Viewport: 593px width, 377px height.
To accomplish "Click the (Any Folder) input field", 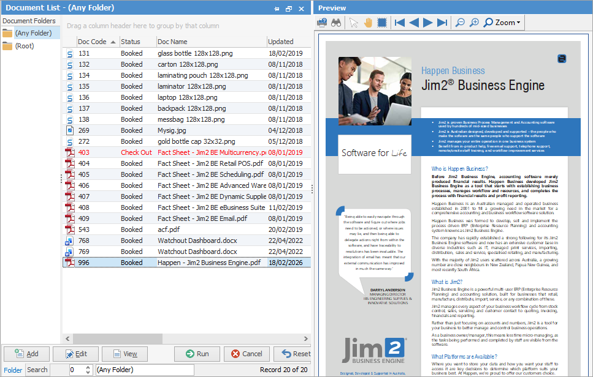I will point(145,370).
